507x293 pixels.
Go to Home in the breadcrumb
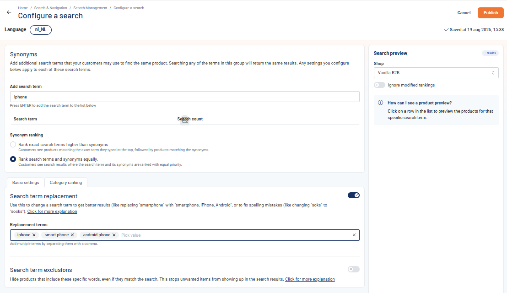coord(23,8)
